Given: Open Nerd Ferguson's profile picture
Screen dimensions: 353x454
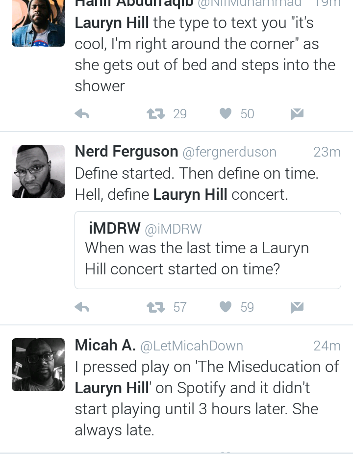Looking at the screenshot, I should point(38,171).
